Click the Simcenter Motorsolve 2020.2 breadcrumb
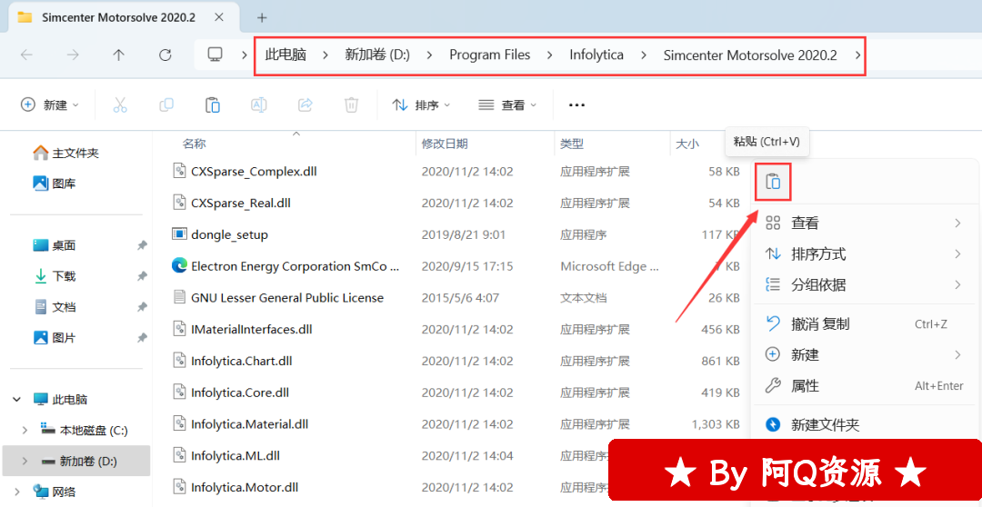This screenshot has width=982, height=507. [x=749, y=55]
